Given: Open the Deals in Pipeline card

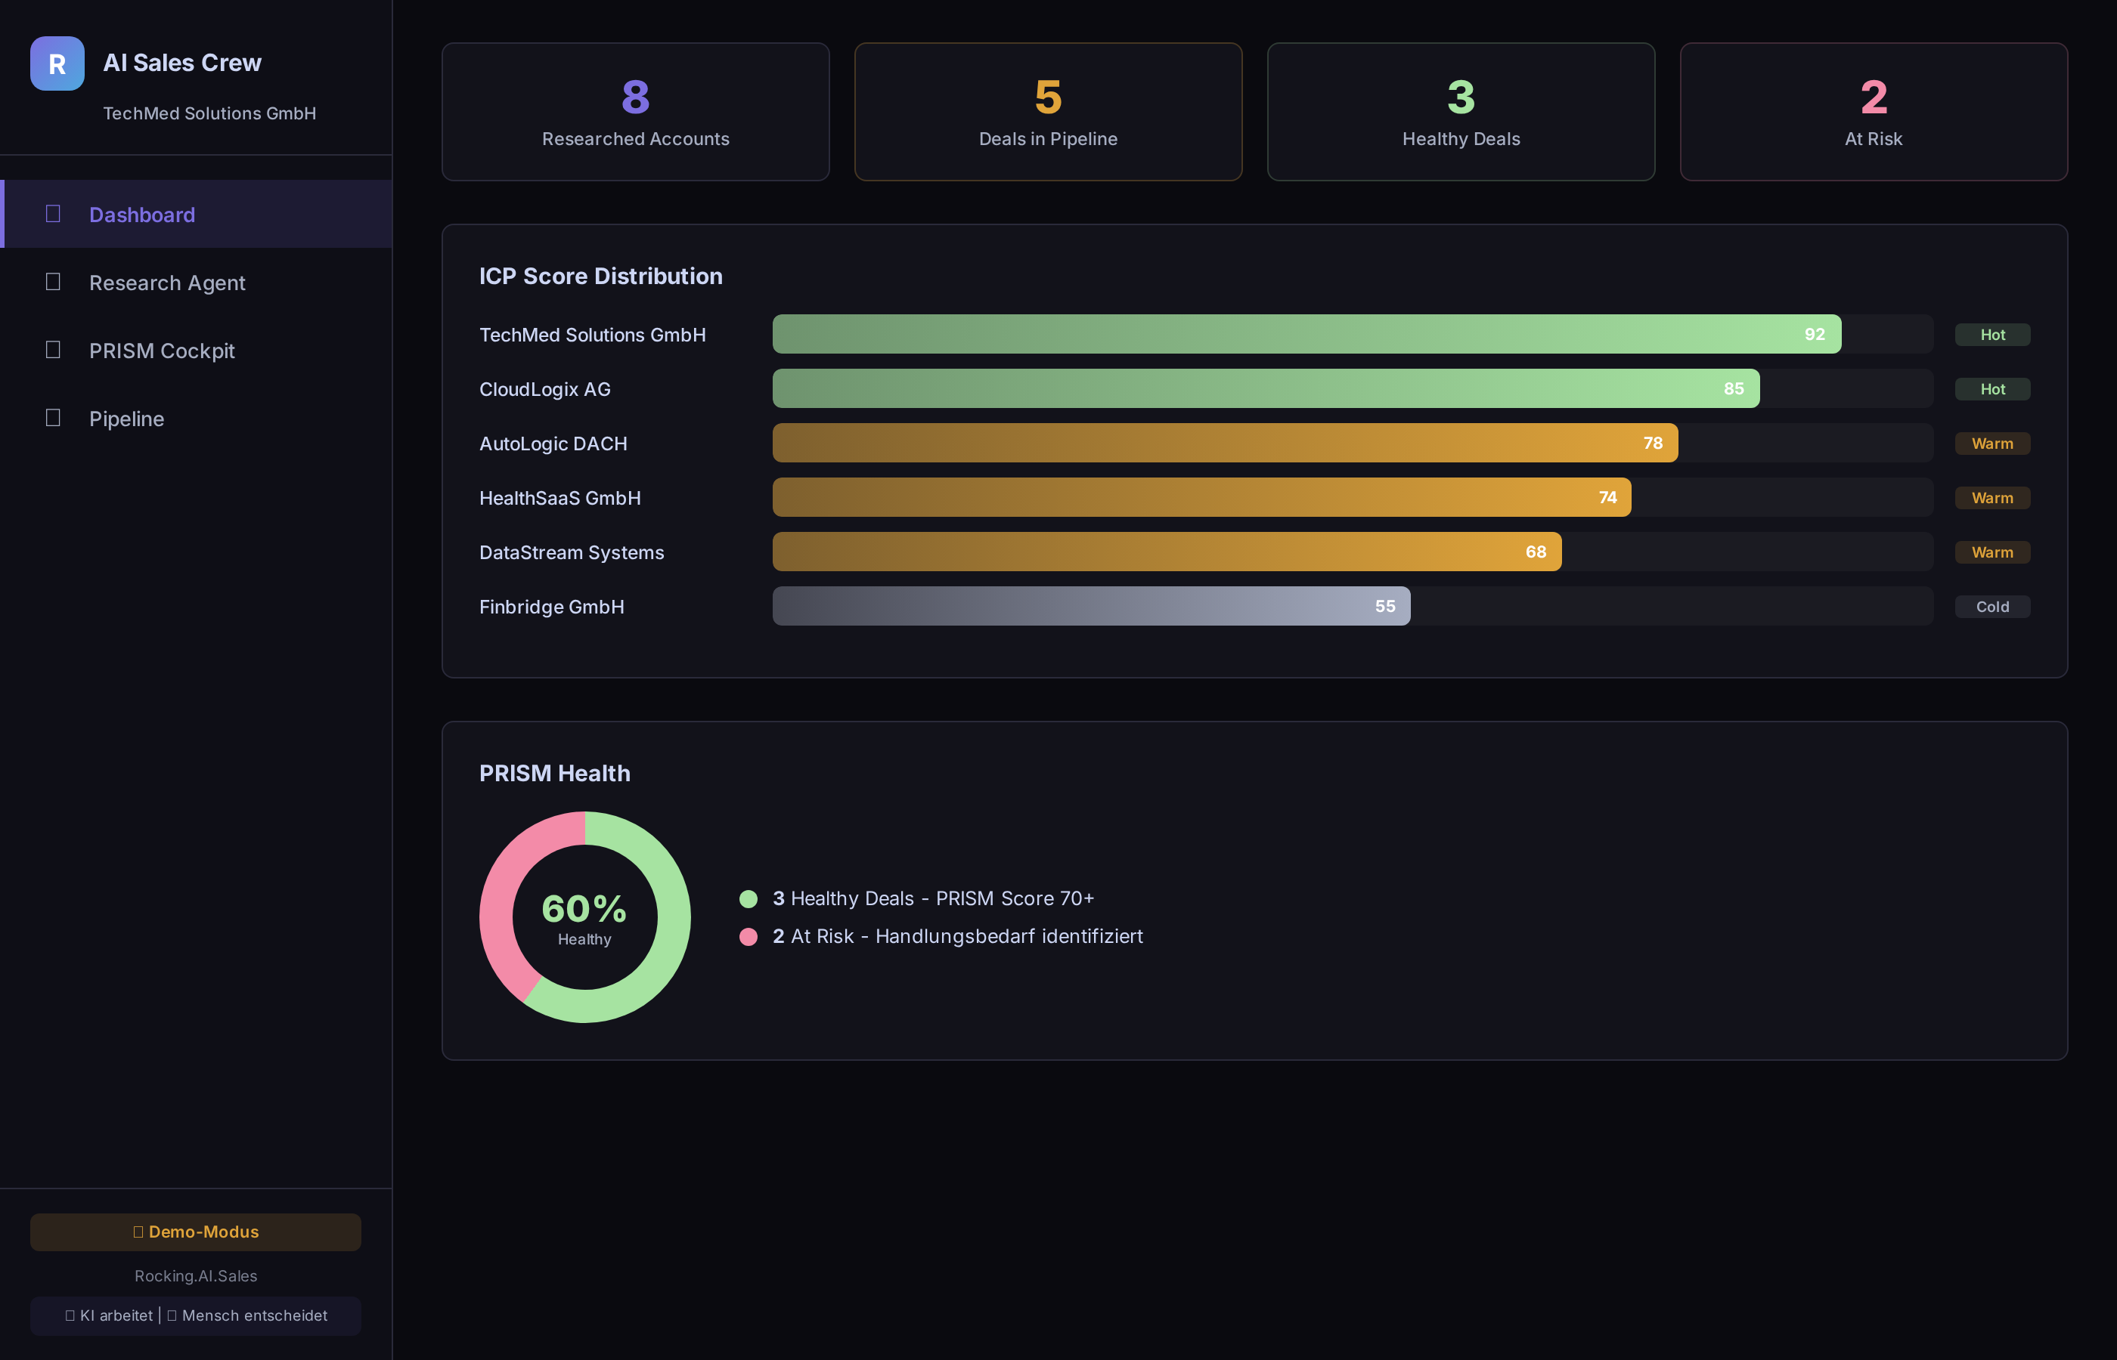Looking at the screenshot, I should [1048, 111].
